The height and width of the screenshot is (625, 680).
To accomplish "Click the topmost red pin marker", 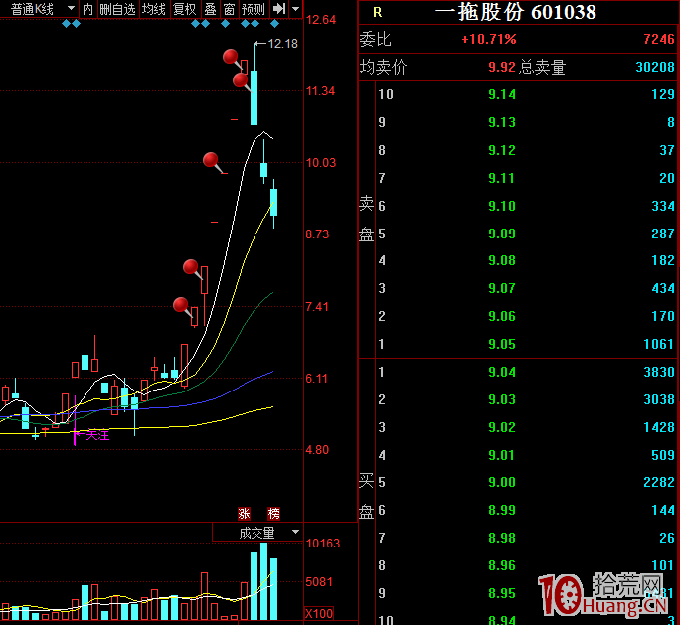I will click(231, 56).
